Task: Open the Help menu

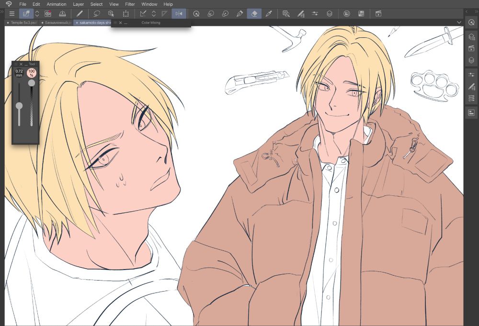Action: [x=168, y=4]
